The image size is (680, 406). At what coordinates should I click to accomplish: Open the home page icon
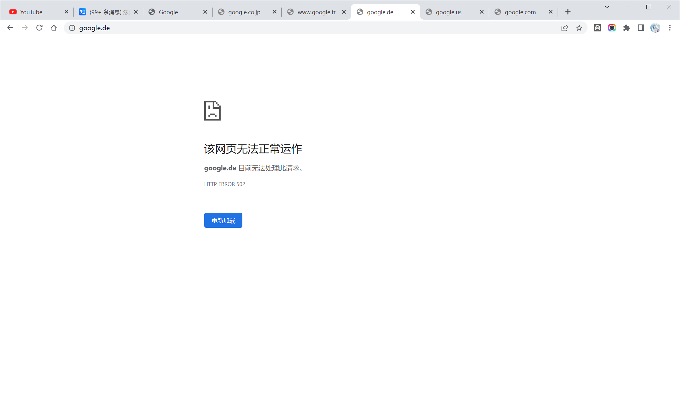(x=54, y=28)
